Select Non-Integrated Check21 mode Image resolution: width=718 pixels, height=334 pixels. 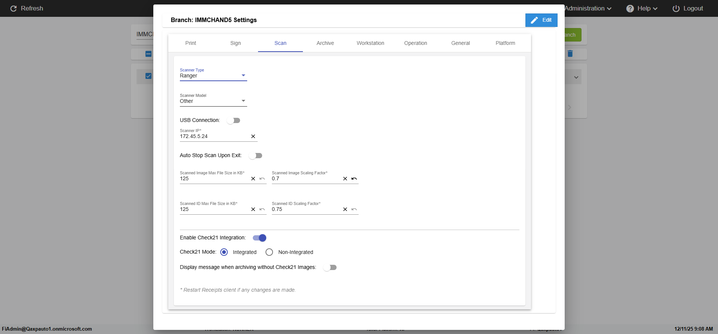tap(269, 252)
